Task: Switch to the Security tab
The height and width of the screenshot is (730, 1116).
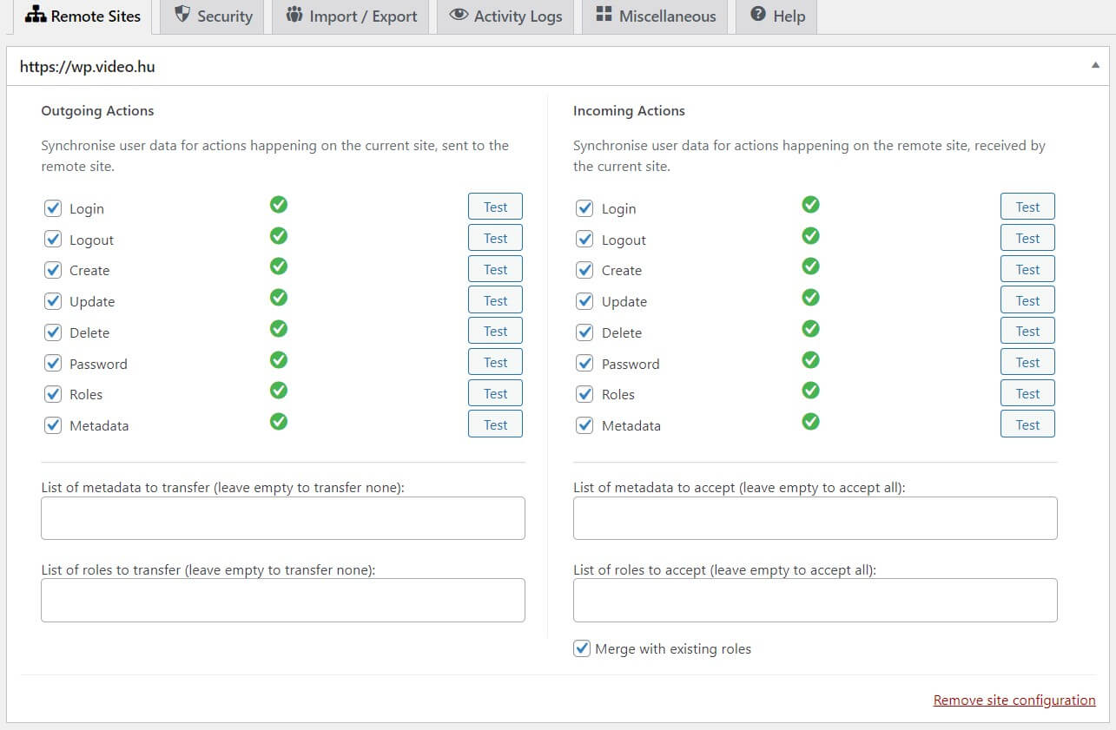Action: click(213, 16)
